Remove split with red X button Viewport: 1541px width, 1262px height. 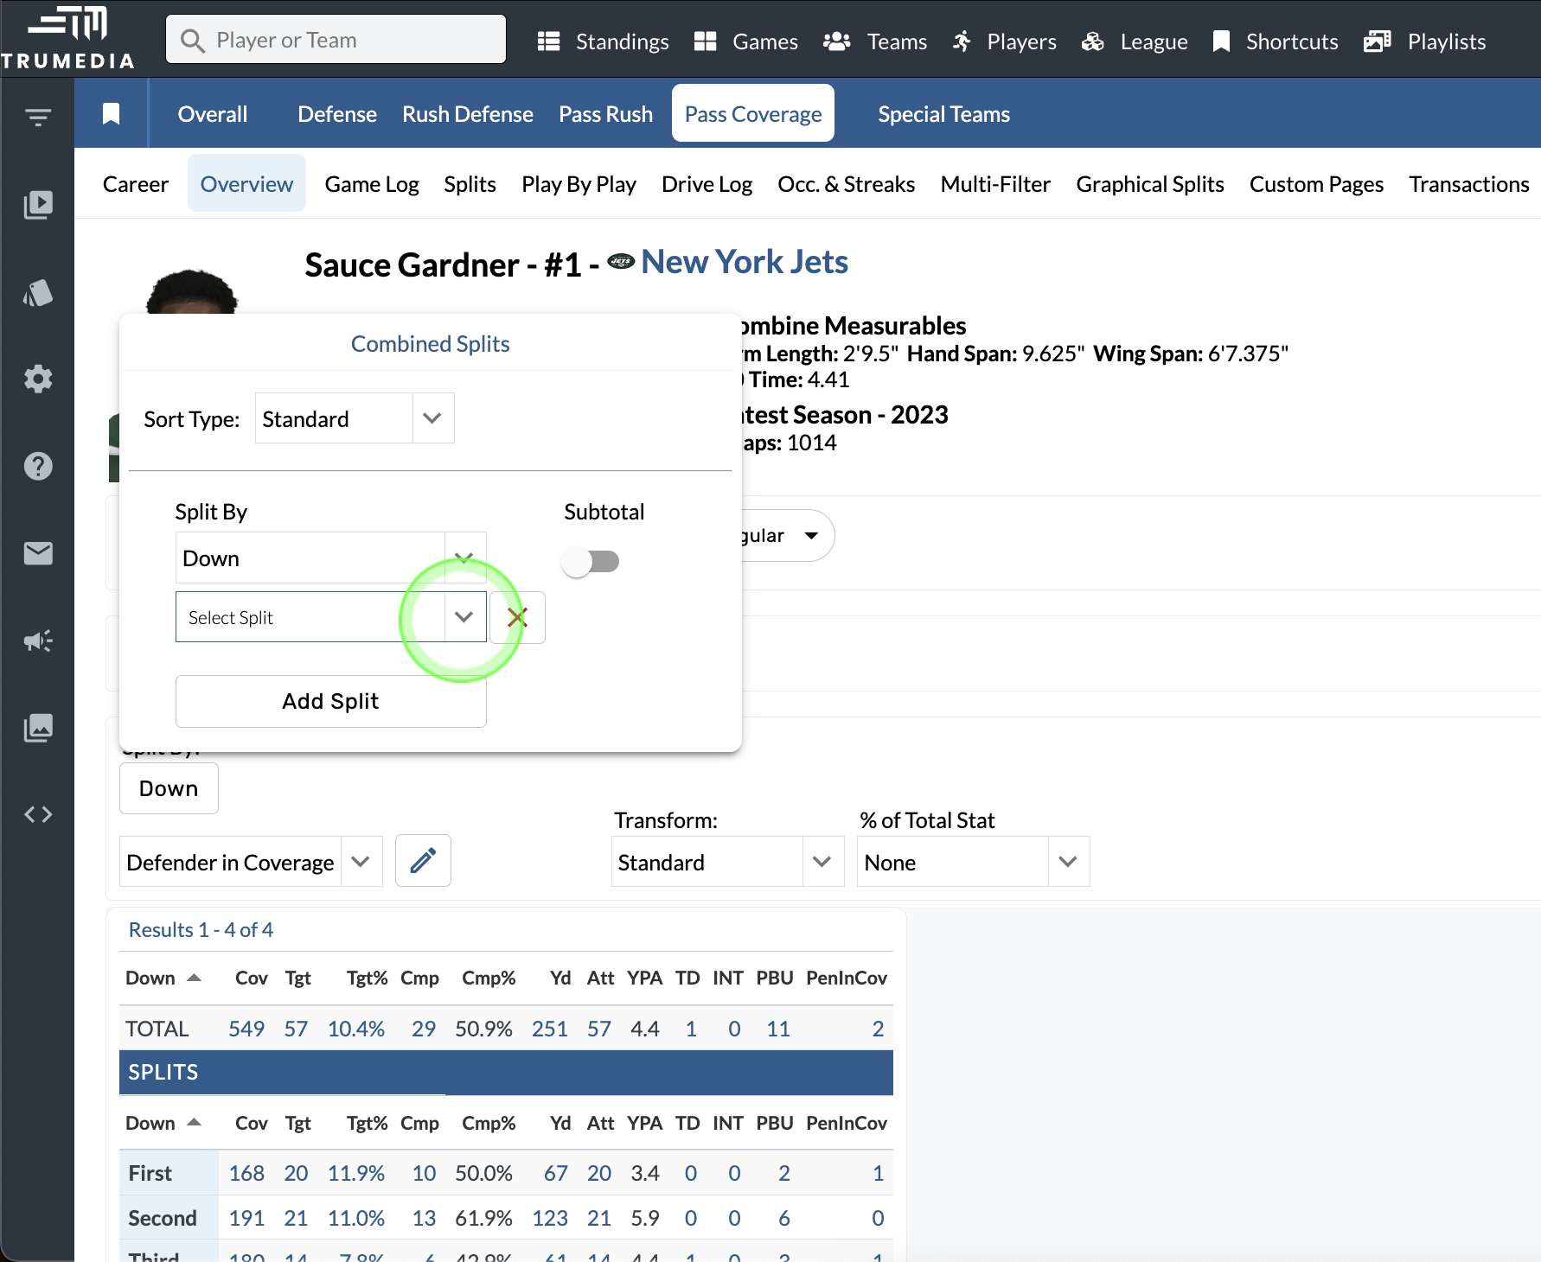pyautogui.click(x=517, y=617)
